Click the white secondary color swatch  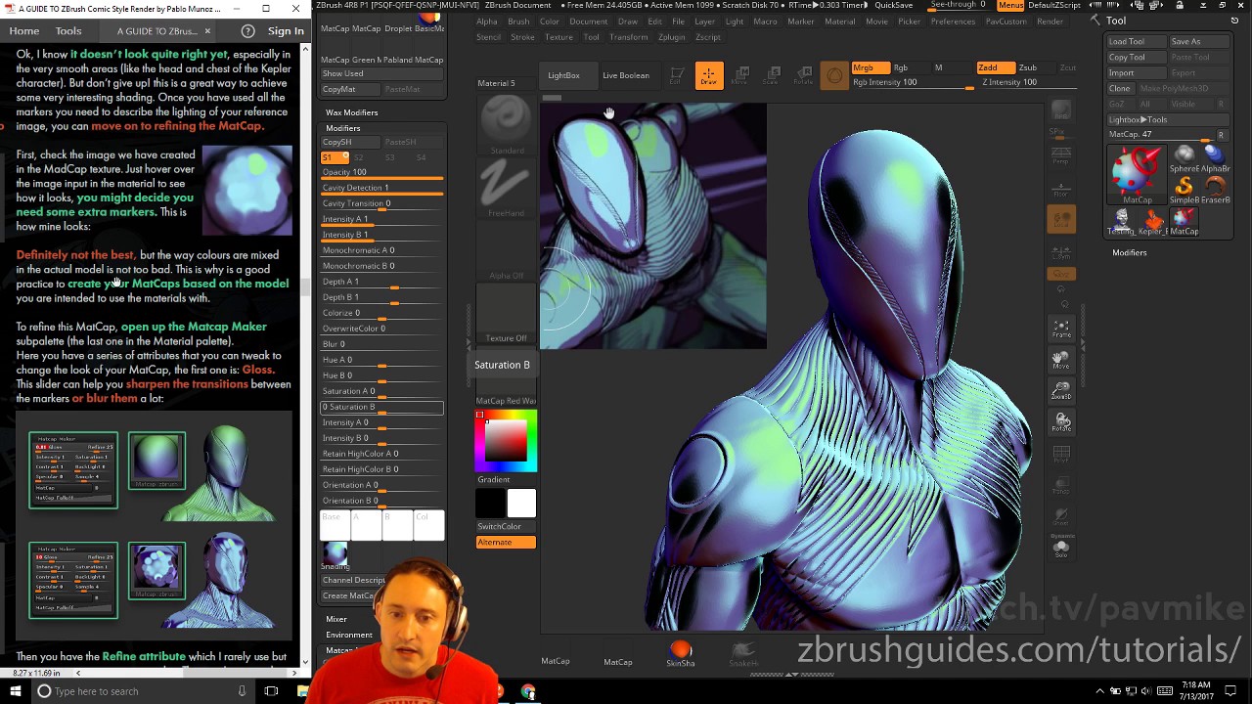[x=521, y=503]
